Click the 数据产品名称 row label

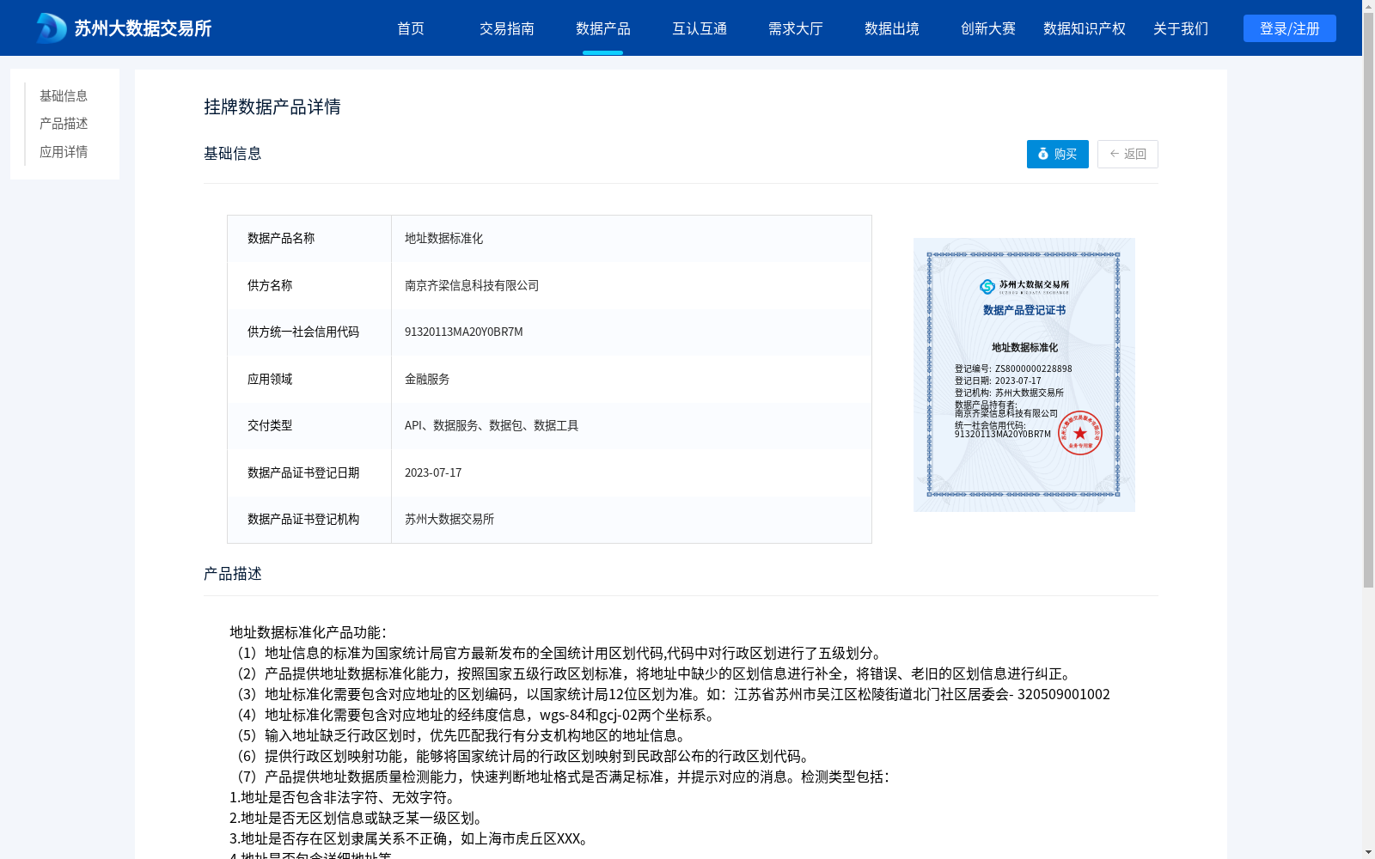click(281, 239)
